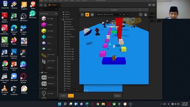Toggle visibility circle for Weapon 8 node
Screen dimensions: 190x107
[x=65, y=34]
